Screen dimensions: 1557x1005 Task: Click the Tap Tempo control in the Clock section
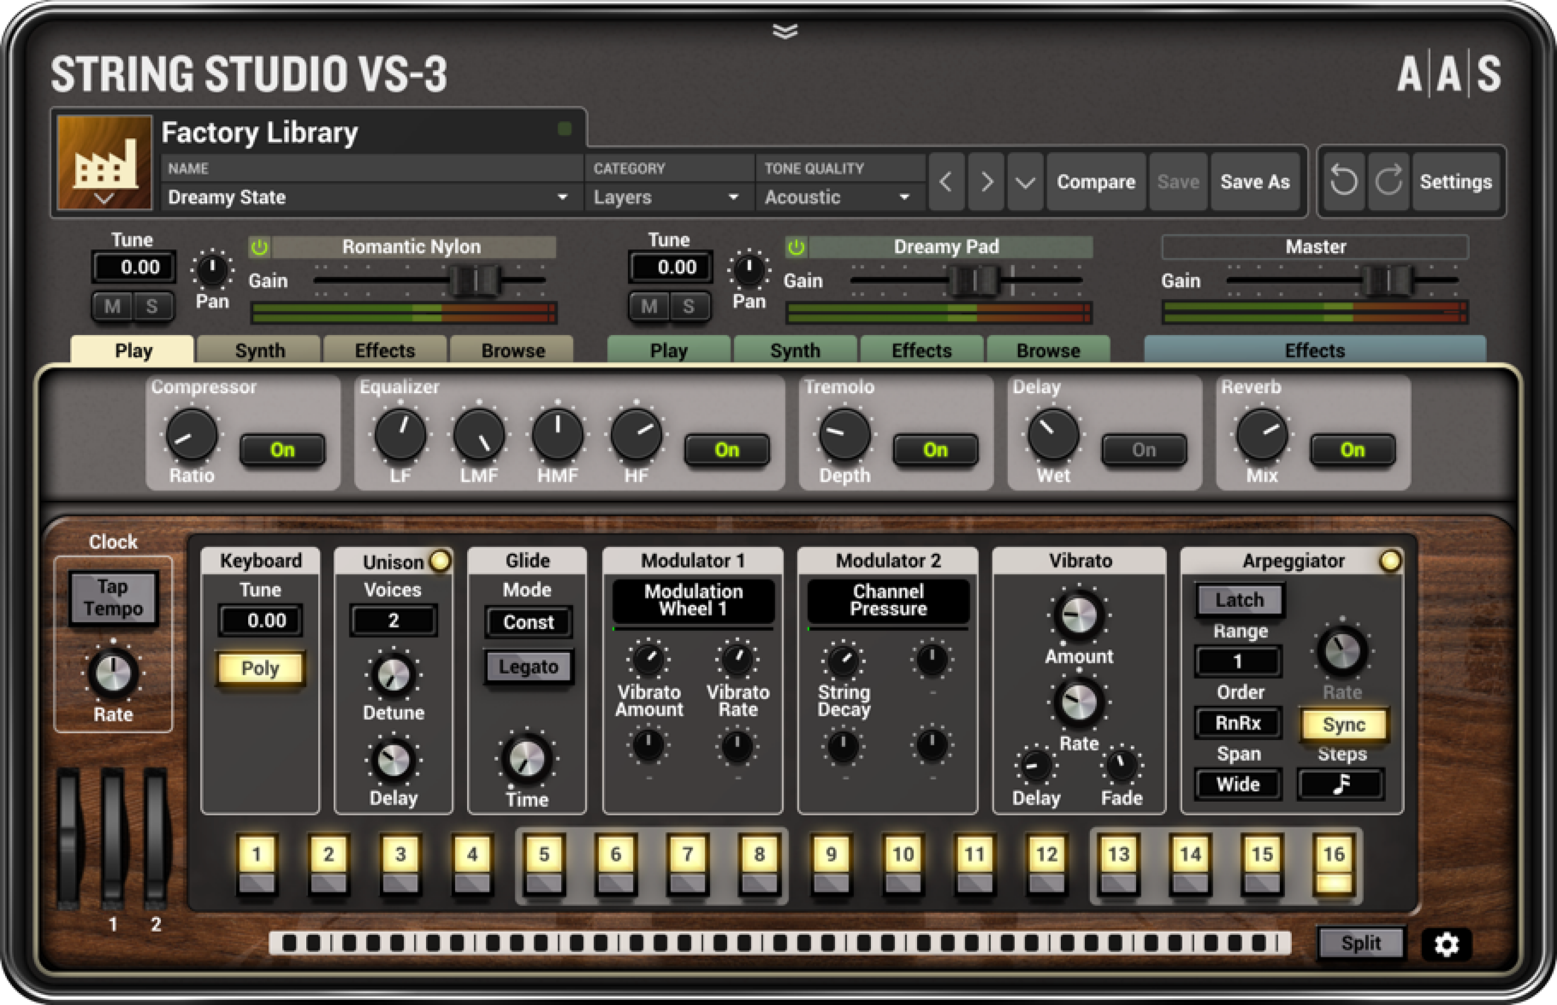pyautogui.click(x=113, y=597)
